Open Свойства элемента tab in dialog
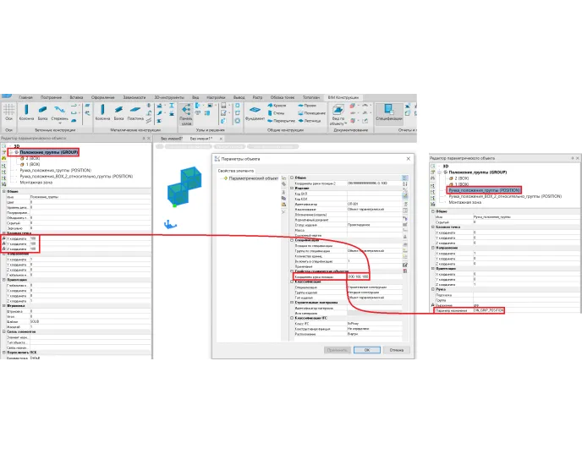 pyautogui.click(x=236, y=171)
